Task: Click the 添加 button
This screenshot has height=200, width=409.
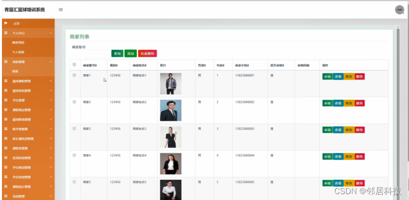Action: 131,54
